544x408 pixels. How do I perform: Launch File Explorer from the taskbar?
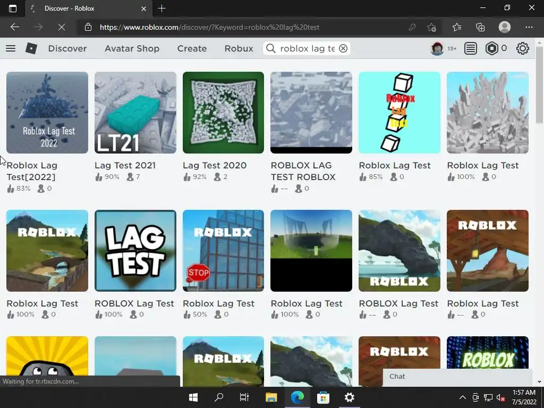[271, 397]
